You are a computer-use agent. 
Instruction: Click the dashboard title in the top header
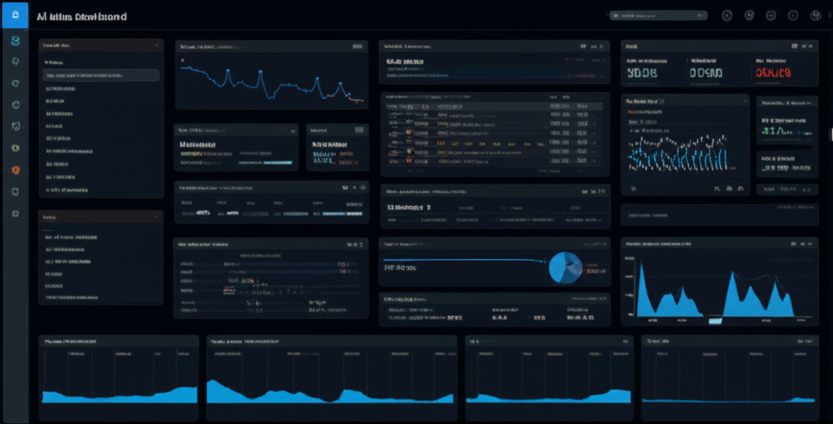82,16
